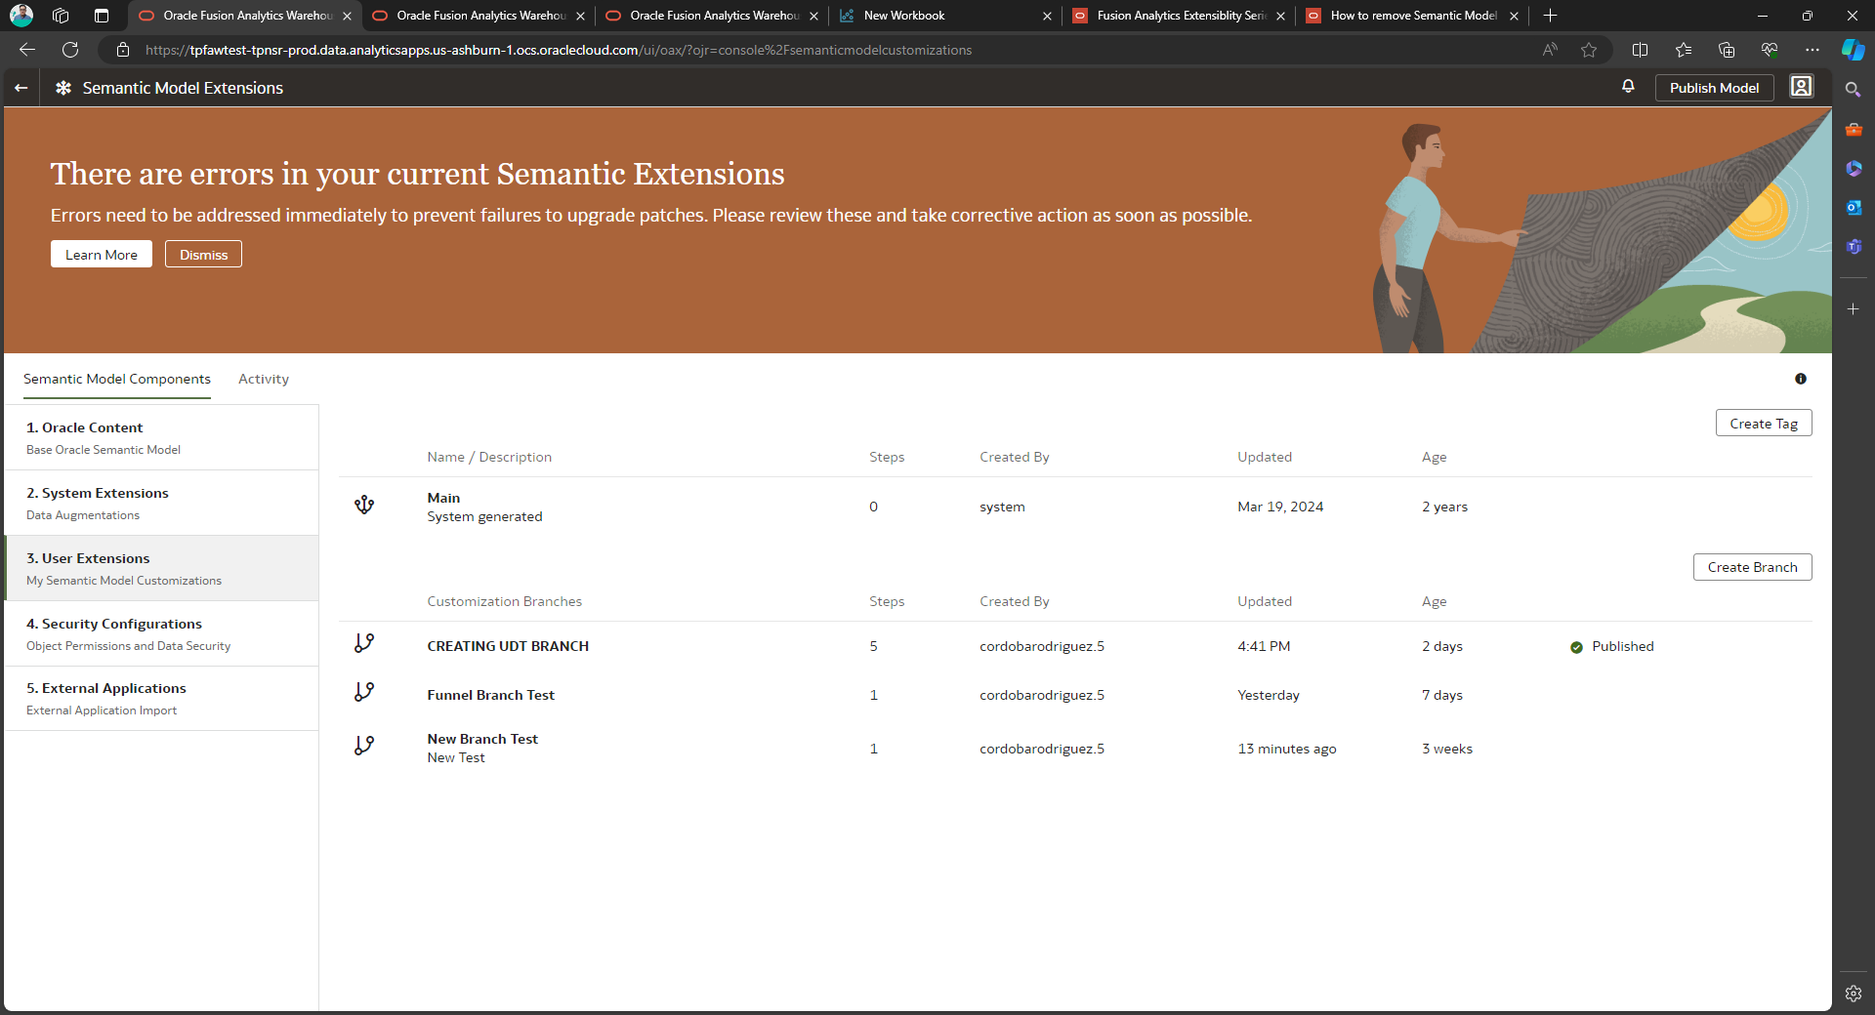The height and width of the screenshot is (1015, 1875).
Task: Select 5. External Applications in the left panel
Action: click(x=161, y=699)
